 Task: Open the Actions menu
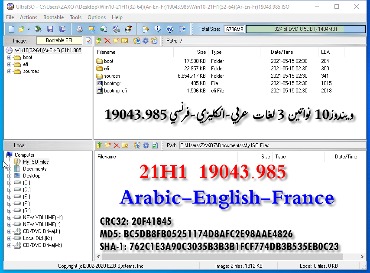point(29,17)
